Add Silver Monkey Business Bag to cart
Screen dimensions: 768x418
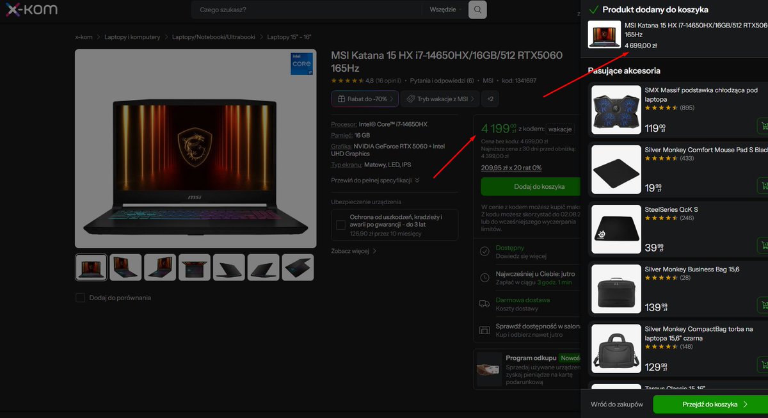[x=763, y=305]
